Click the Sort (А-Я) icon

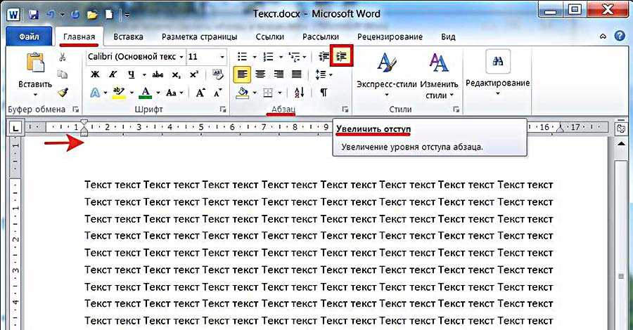(x=299, y=93)
